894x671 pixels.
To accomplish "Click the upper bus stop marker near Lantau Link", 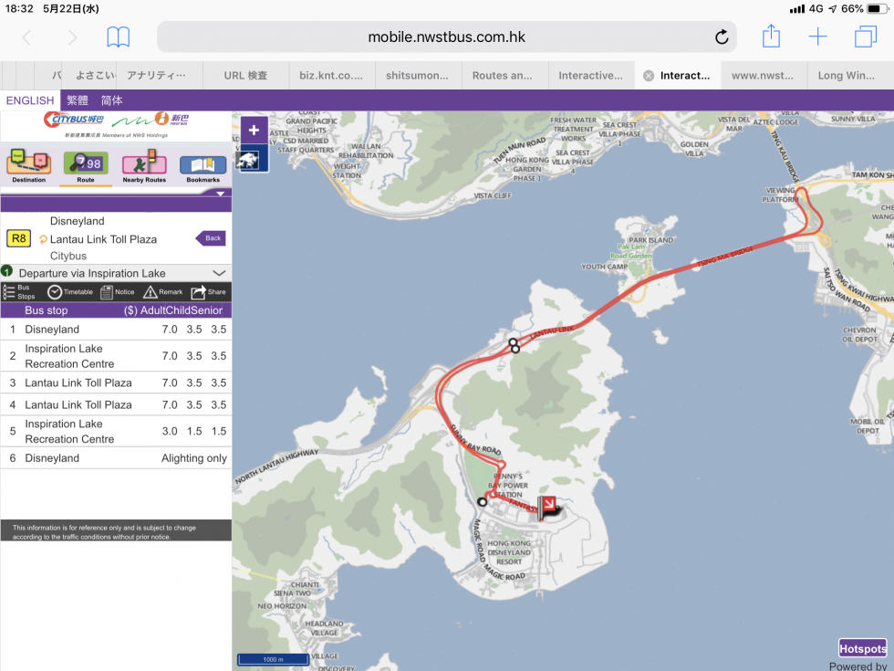I will [x=513, y=342].
